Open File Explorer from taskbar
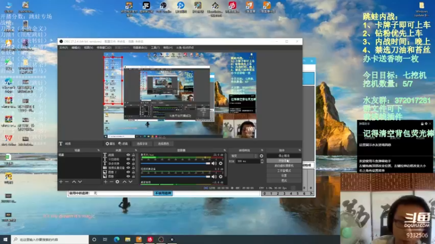435x244 pixels. (x=128, y=239)
